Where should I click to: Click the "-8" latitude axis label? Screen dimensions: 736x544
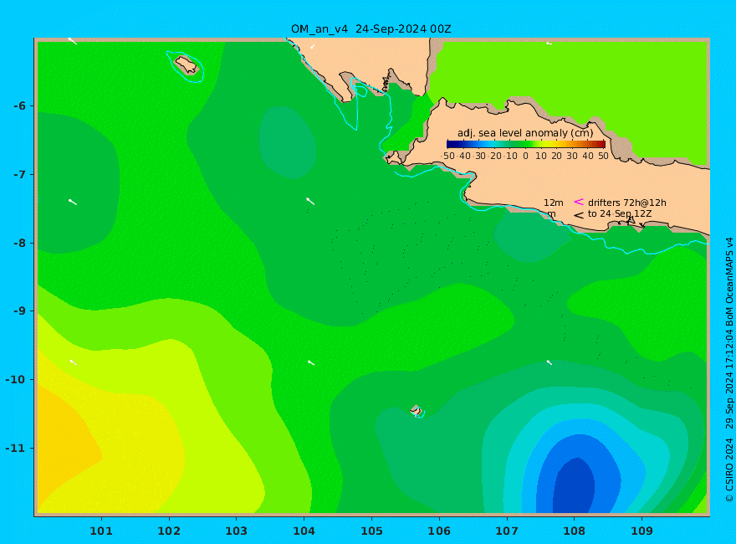[x=19, y=243]
